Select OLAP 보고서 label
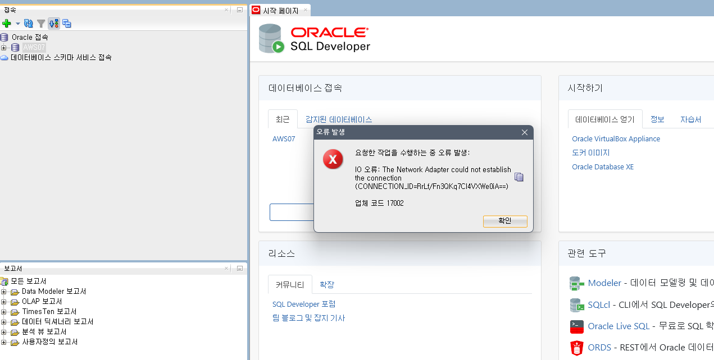 point(42,302)
